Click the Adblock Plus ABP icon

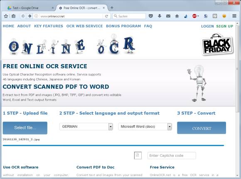pos(194,16)
